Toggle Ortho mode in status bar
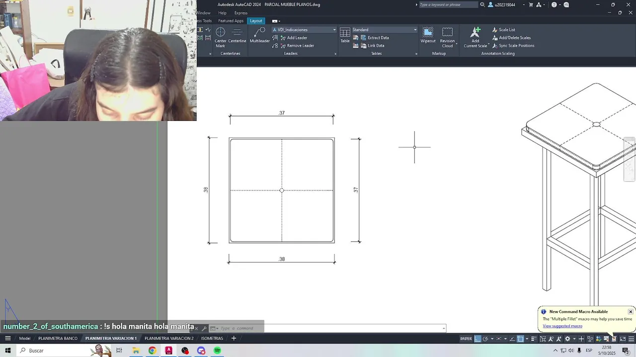 click(477, 339)
